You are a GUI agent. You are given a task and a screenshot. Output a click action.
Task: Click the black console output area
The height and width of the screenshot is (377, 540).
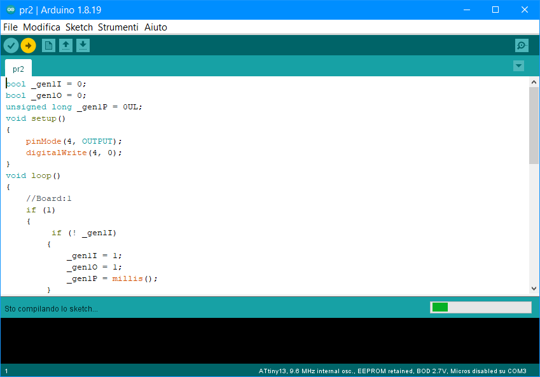point(270,340)
